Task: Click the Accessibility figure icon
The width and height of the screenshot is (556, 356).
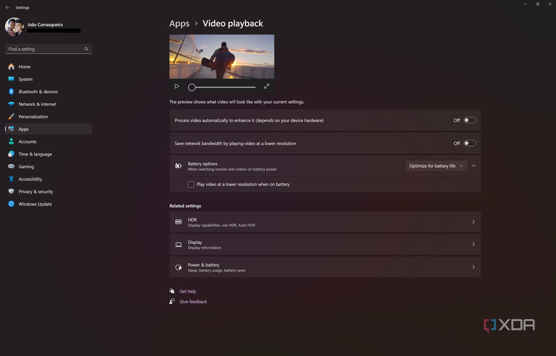Action: pos(11,179)
